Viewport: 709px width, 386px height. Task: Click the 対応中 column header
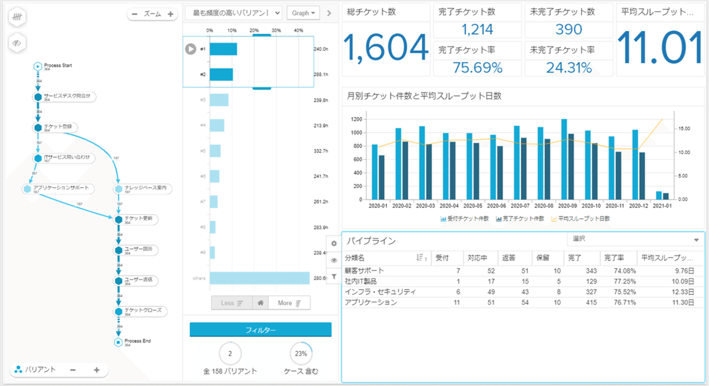(480, 258)
